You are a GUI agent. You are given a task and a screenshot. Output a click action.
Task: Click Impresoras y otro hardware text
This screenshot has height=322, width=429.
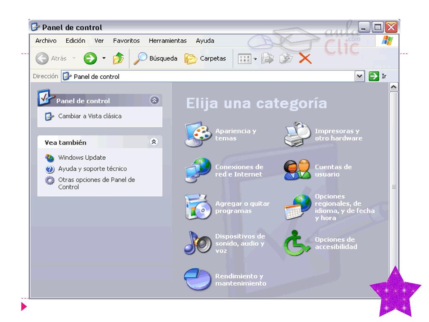[x=339, y=135]
